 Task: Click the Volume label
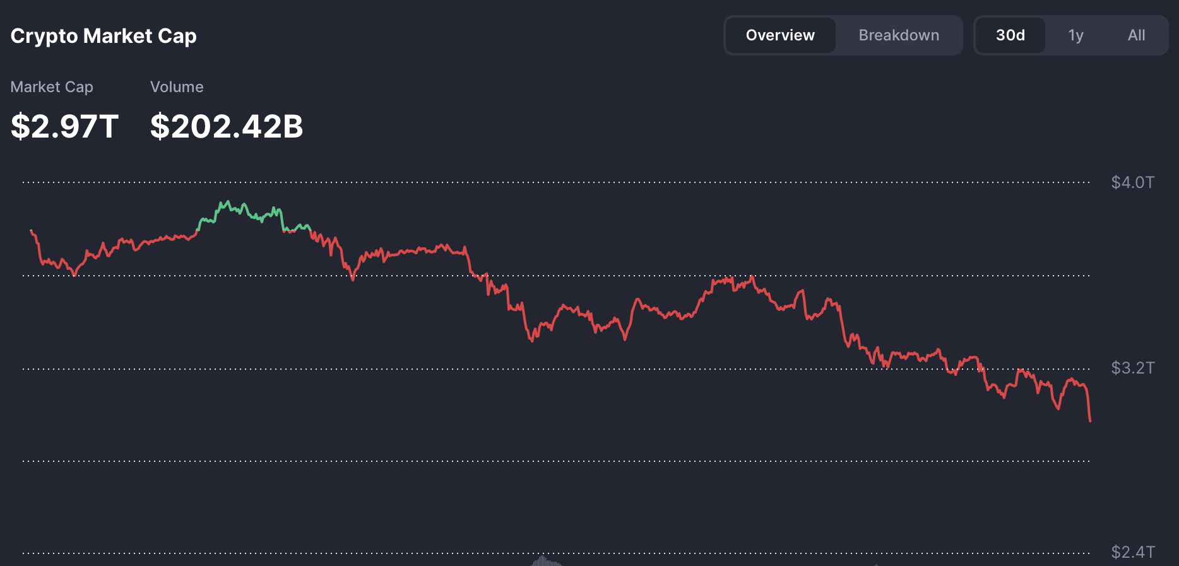pos(177,87)
